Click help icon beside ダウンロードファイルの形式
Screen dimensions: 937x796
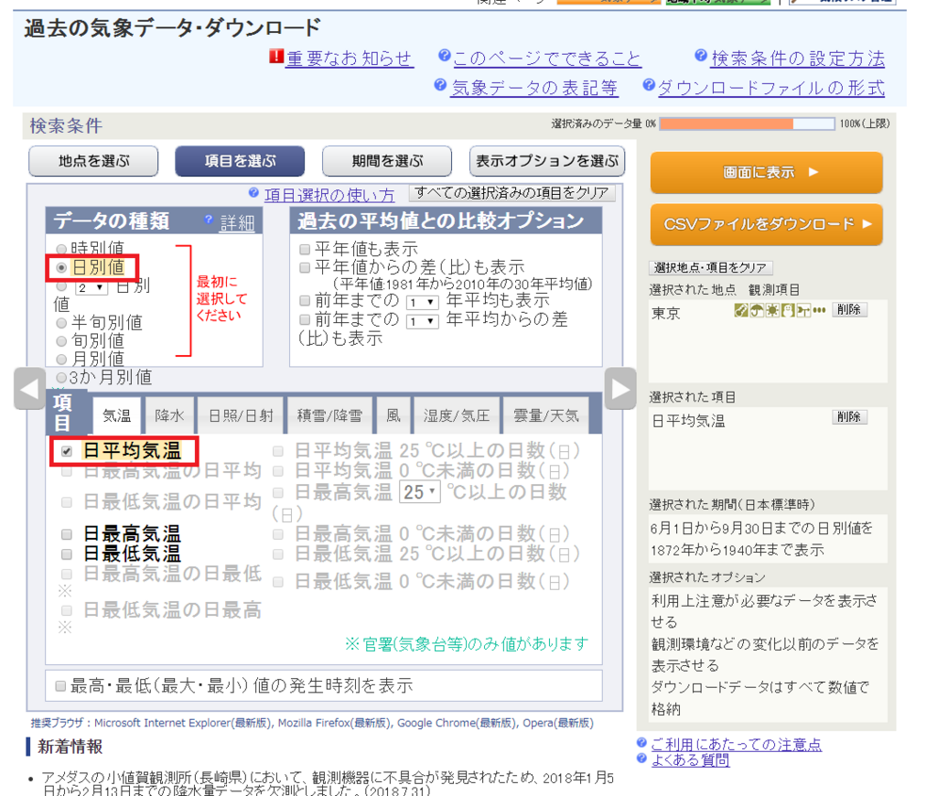click(649, 85)
